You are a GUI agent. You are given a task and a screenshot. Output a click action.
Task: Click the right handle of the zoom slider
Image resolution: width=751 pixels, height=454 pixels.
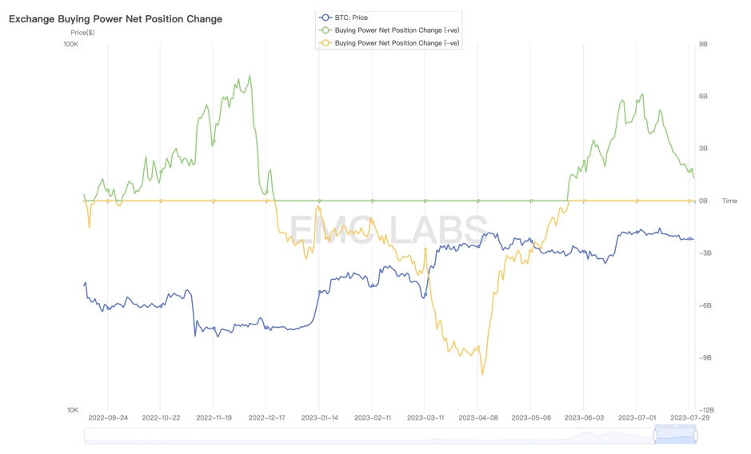pos(696,436)
